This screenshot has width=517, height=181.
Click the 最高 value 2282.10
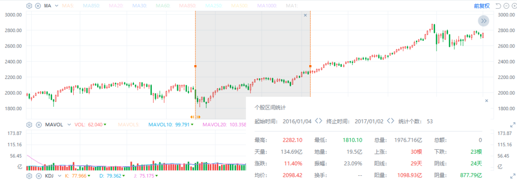tap(292, 140)
